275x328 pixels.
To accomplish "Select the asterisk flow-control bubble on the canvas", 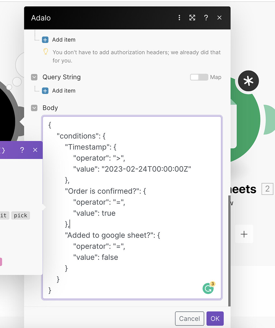I will (248, 81).
